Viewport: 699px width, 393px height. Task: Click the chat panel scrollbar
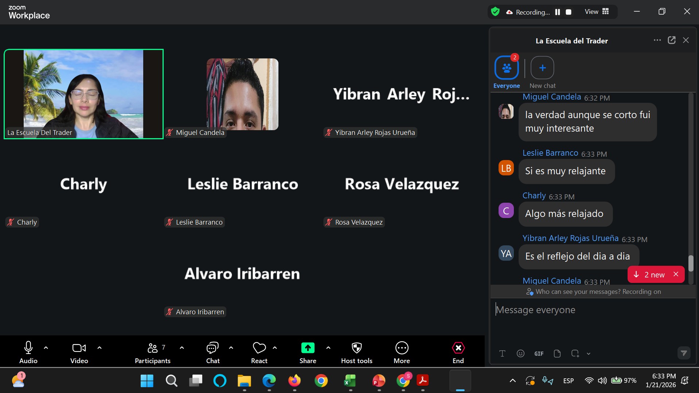tap(691, 263)
